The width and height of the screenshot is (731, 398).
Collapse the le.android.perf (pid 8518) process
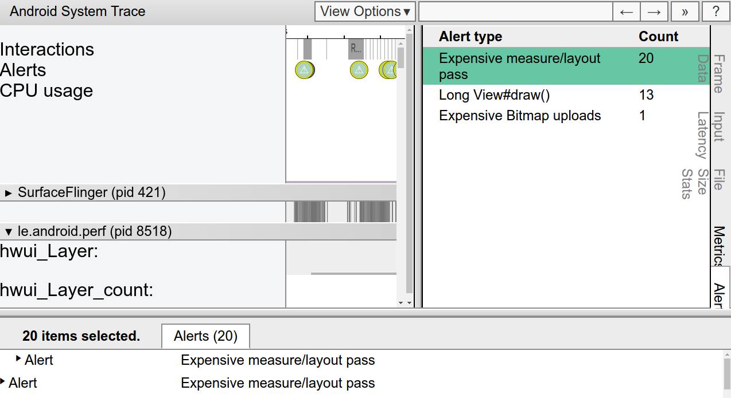tap(9, 232)
